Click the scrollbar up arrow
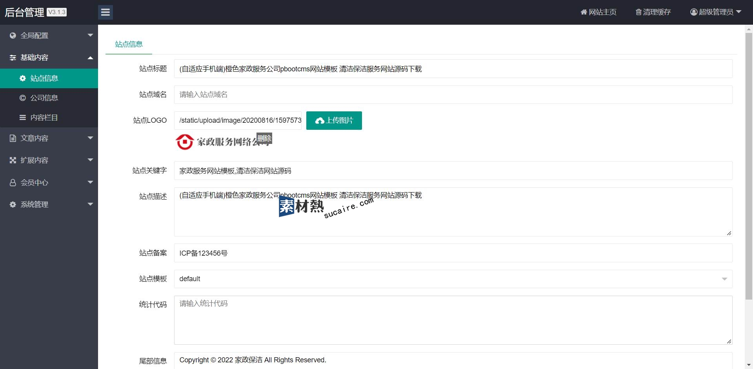This screenshot has height=369, width=753. [x=749, y=29]
